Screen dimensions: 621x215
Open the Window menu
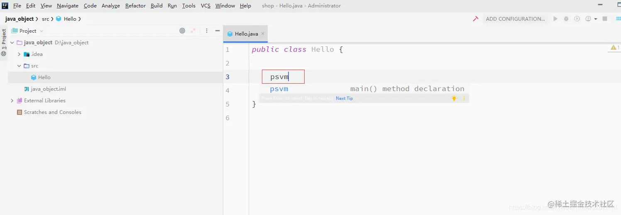[x=225, y=6]
